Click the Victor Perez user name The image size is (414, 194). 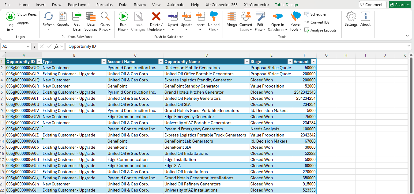coord(27,14)
